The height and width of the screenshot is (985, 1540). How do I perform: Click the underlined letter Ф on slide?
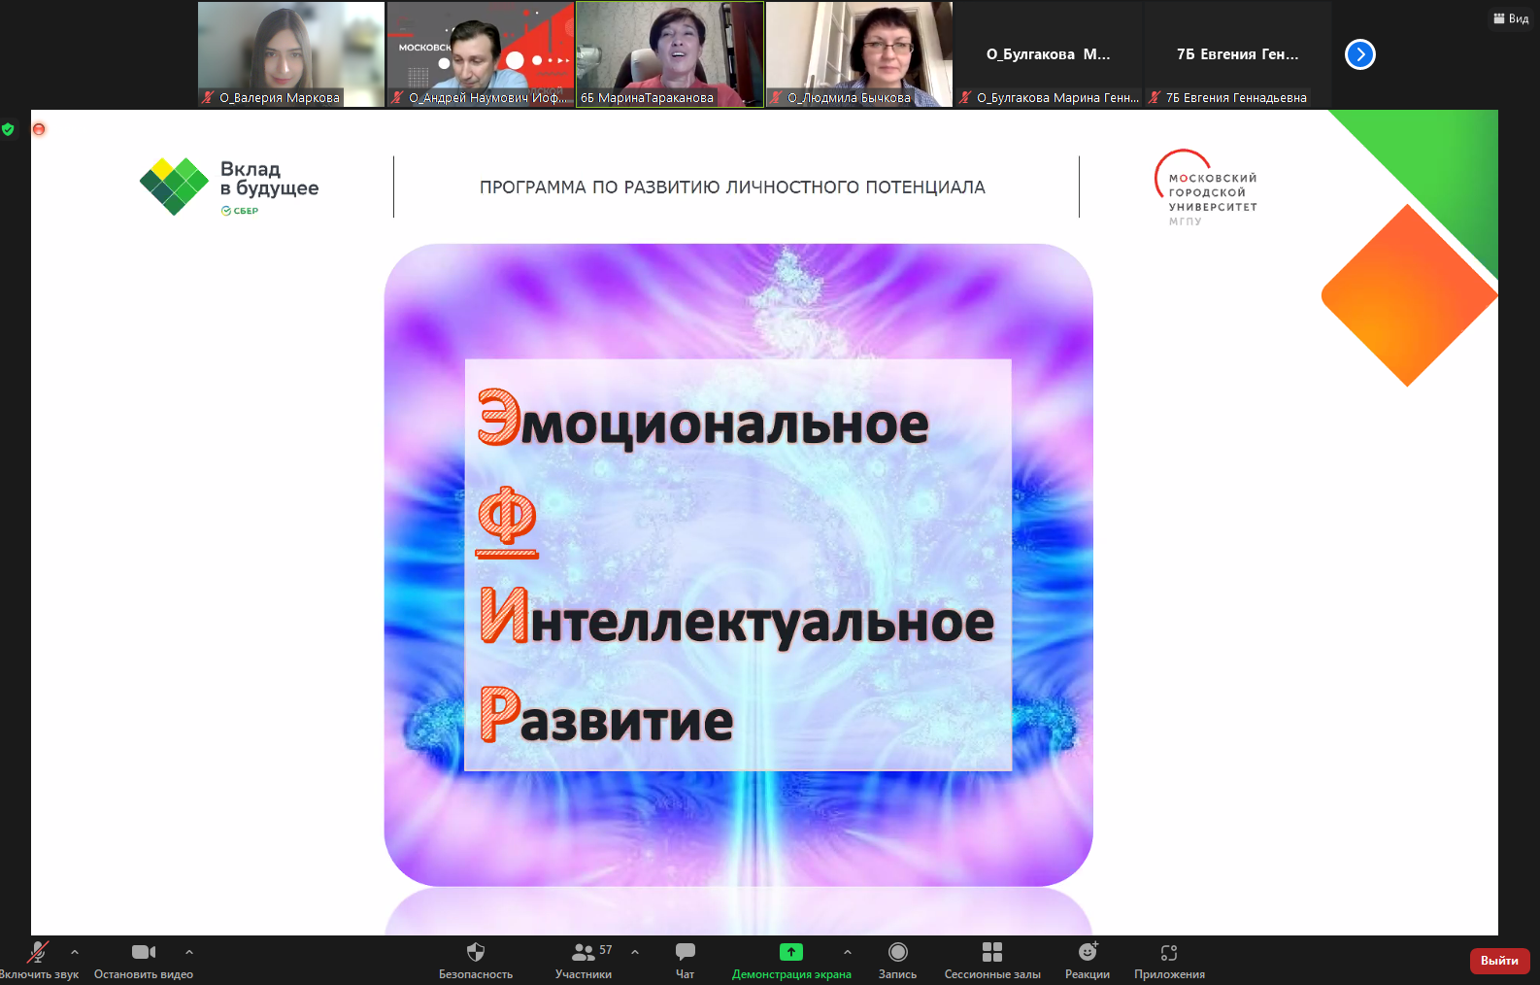click(507, 521)
